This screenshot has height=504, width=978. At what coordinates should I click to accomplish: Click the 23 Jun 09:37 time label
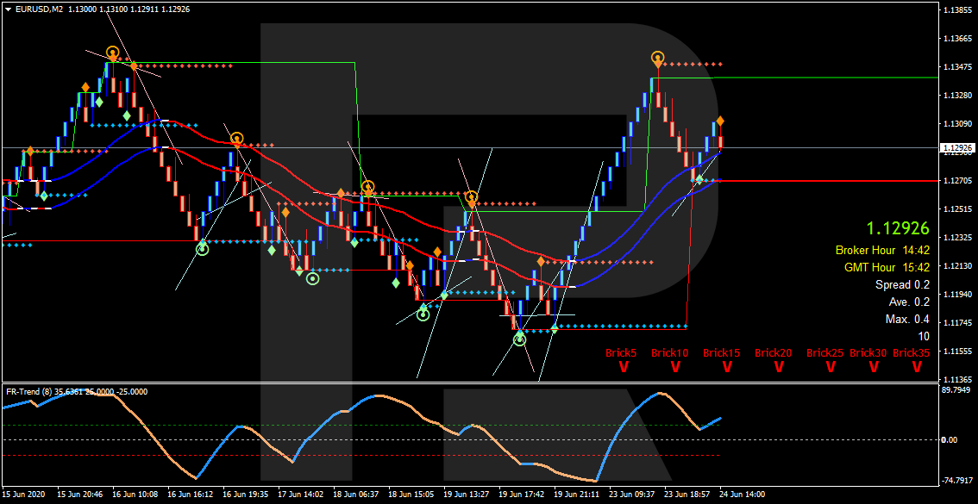tap(633, 494)
